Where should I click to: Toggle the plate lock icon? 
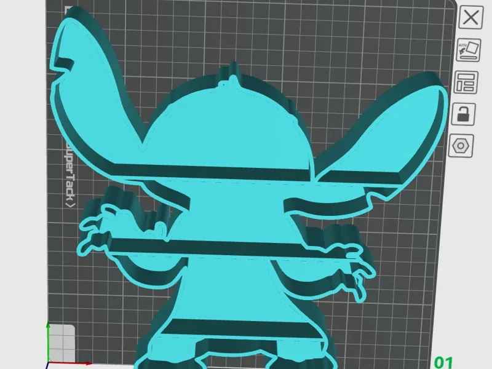coord(464,114)
